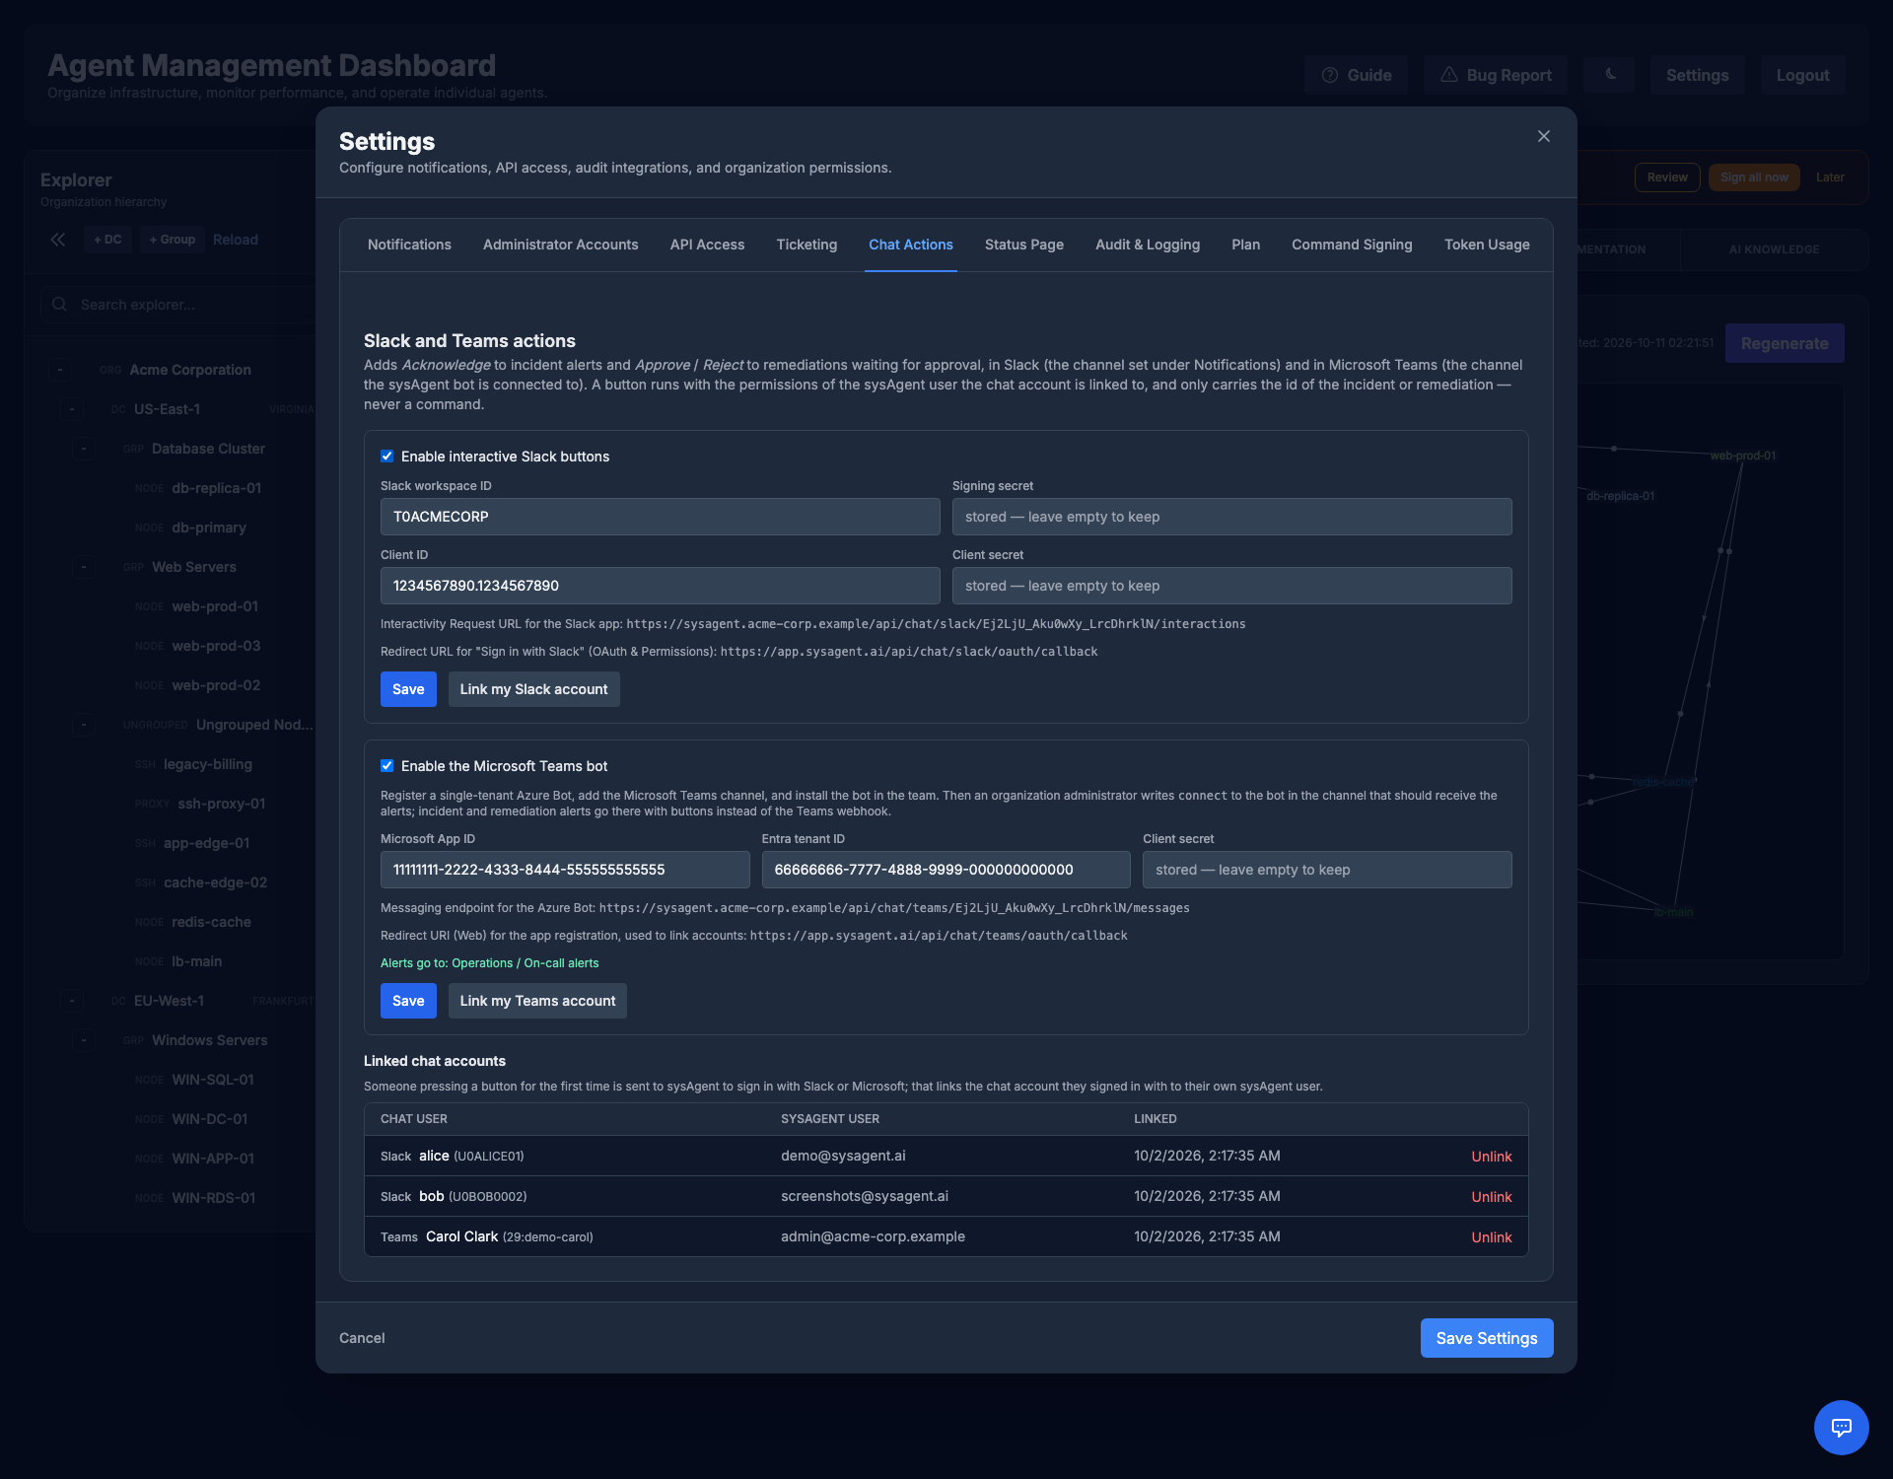Uncheck Enable interactive Slack buttons

click(x=386, y=457)
